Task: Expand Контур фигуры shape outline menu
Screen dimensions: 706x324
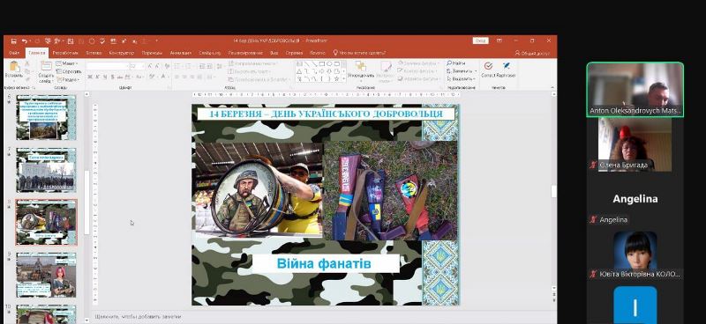Action: [418, 71]
